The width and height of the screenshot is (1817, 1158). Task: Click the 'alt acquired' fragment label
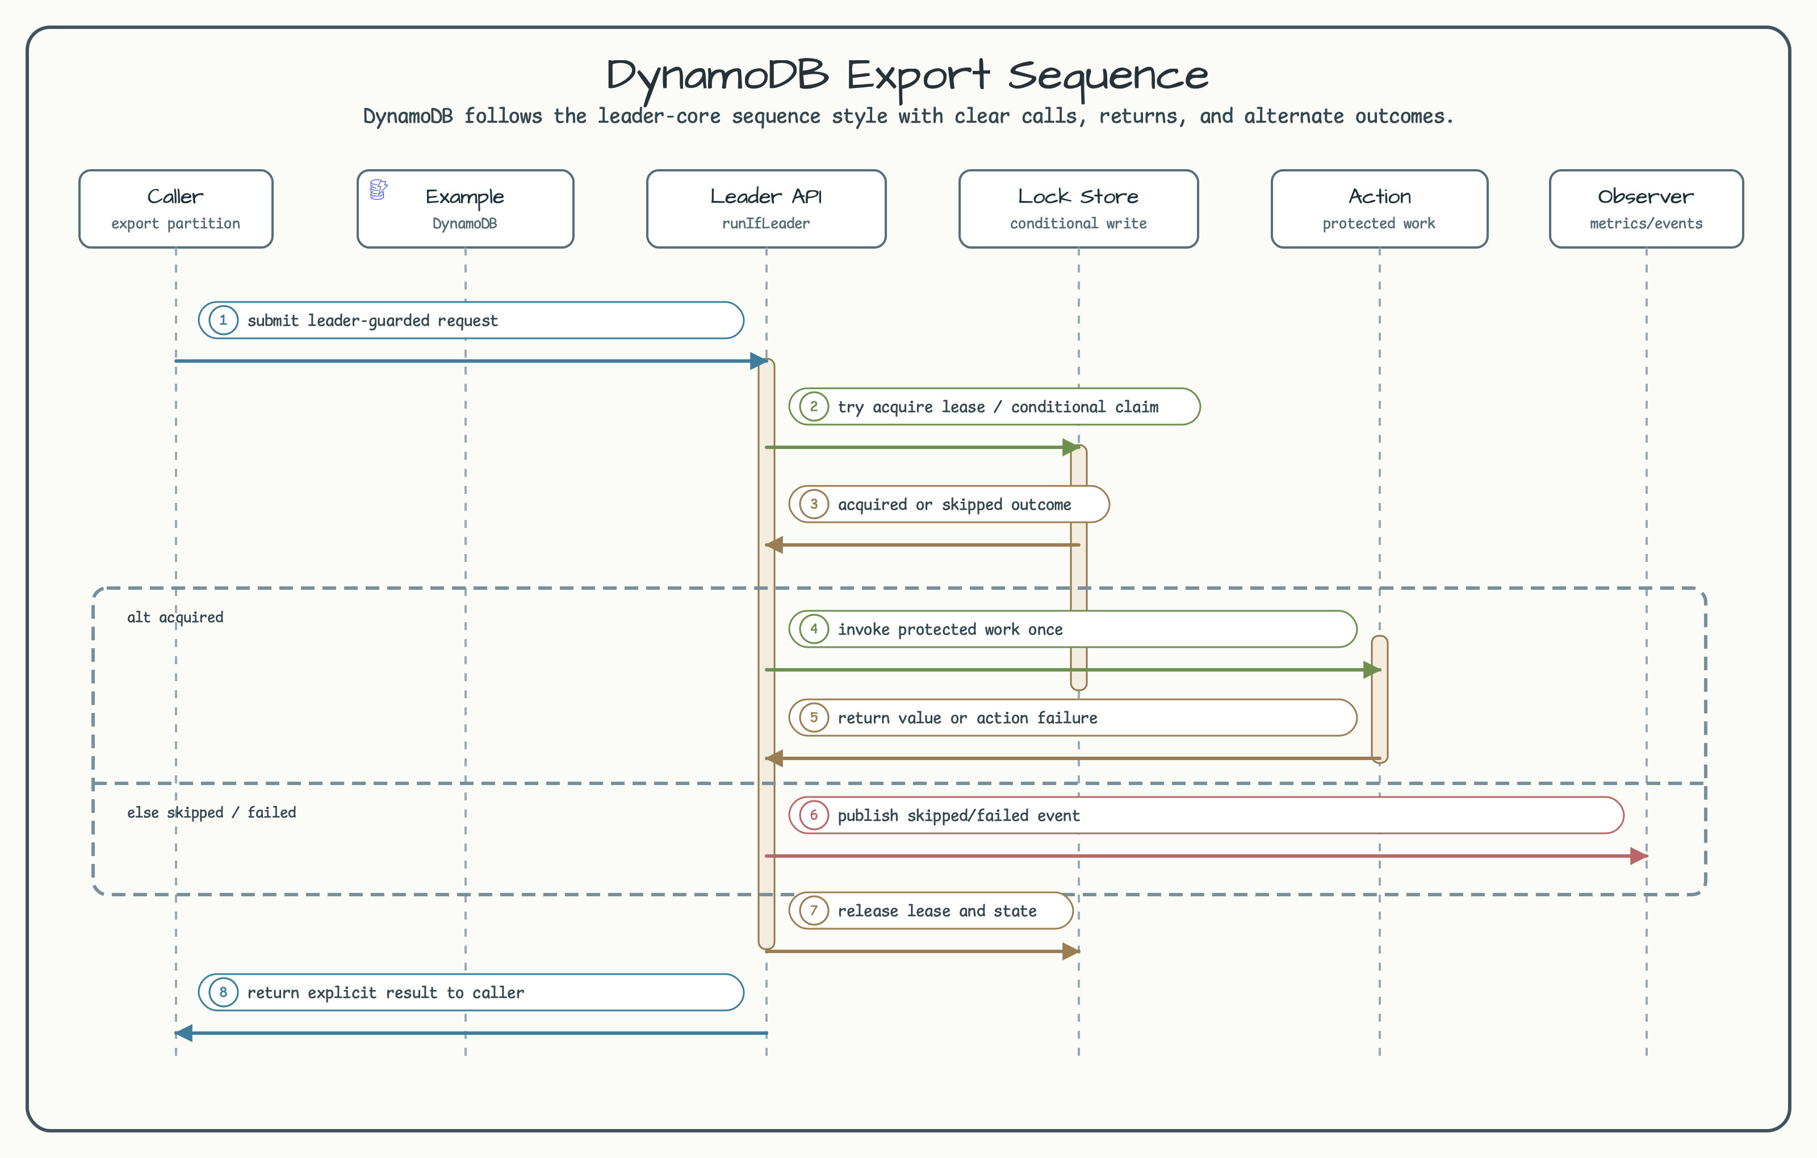point(175,617)
